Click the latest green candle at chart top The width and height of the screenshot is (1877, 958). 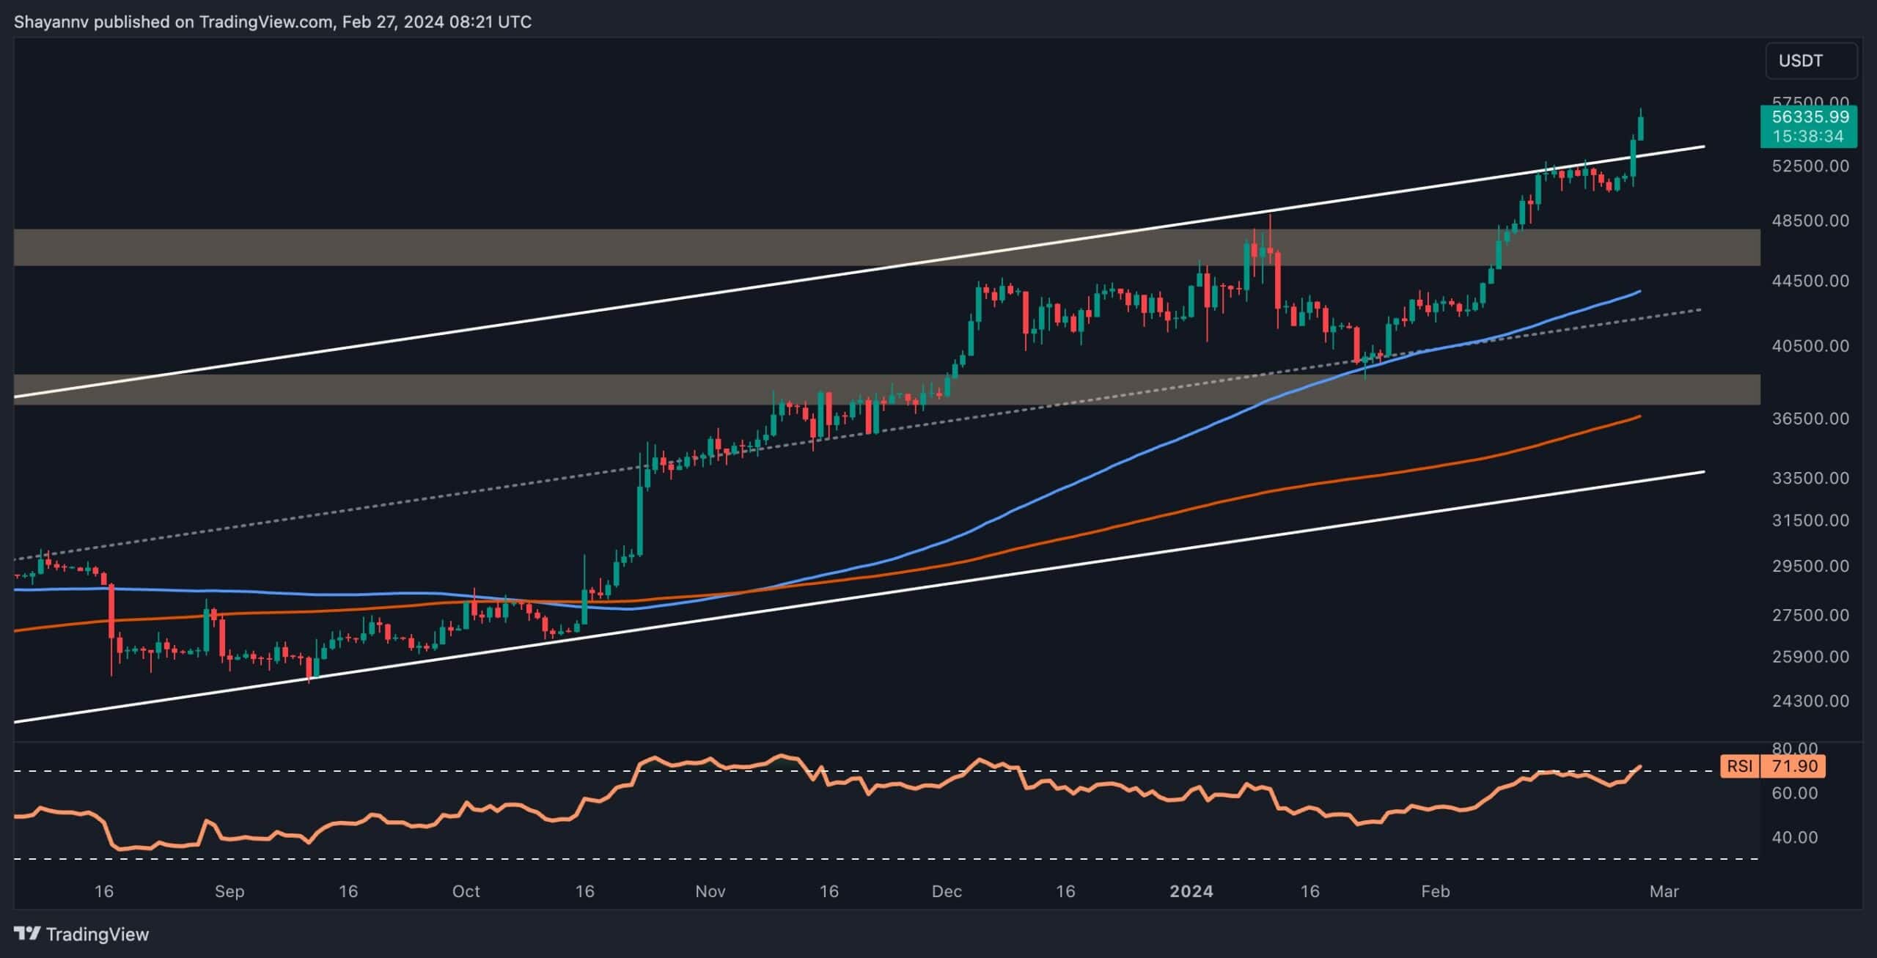tap(1640, 128)
